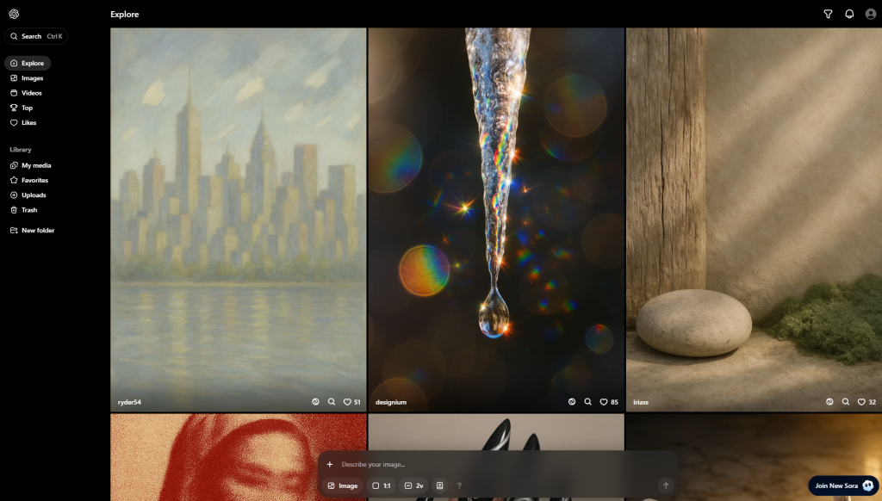Like the designium icicle image
882x501 pixels.
(x=603, y=402)
